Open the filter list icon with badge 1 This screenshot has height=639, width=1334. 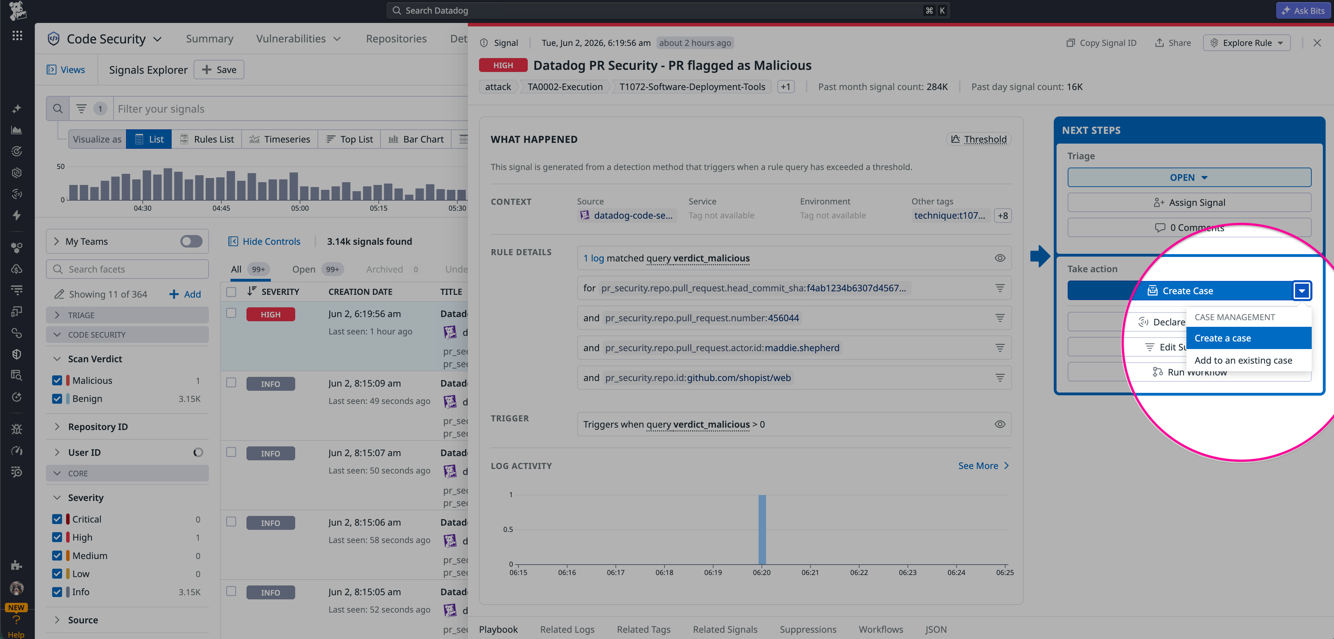point(81,108)
